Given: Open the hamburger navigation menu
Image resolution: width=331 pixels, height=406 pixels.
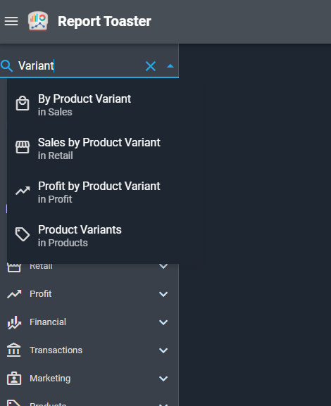Looking at the screenshot, I should pos(11,21).
